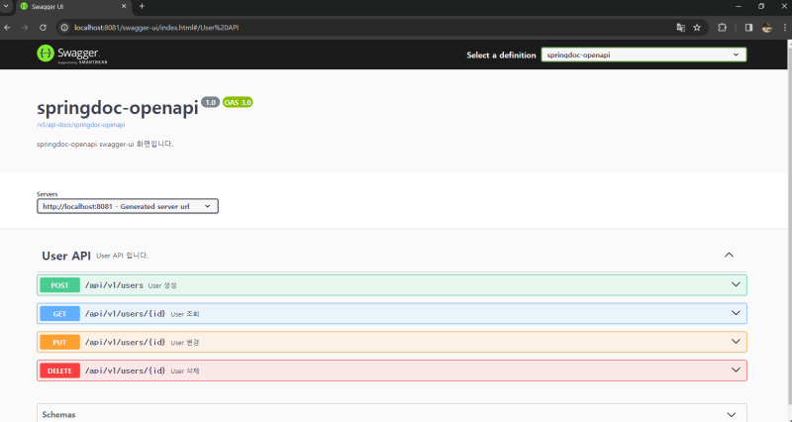Viewport: 792px width, 422px height.
Task: Click the browser forward arrow
Action: 25,28
